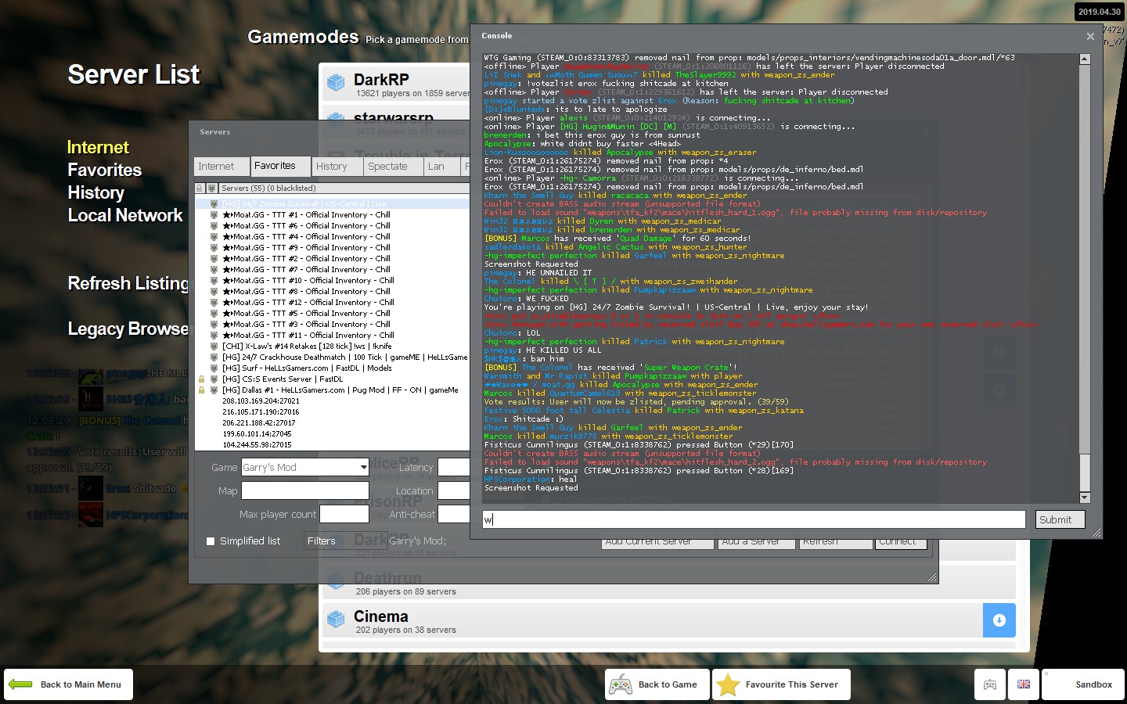Click the Max player count field
Image resolution: width=1127 pixels, height=704 pixels.
(344, 514)
